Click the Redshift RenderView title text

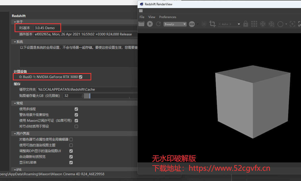point(158,4)
